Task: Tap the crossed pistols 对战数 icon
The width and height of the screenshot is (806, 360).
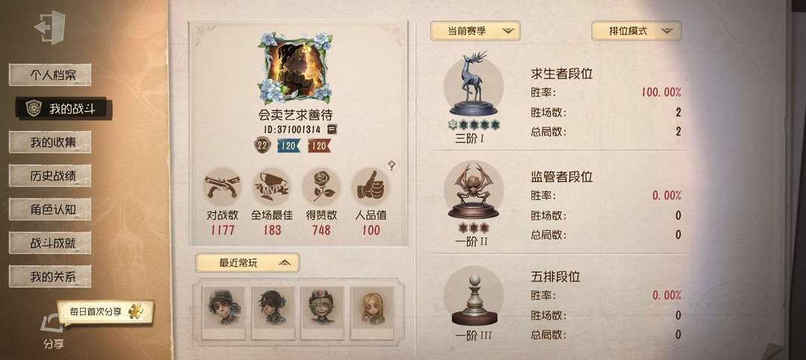Action: tap(222, 187)
